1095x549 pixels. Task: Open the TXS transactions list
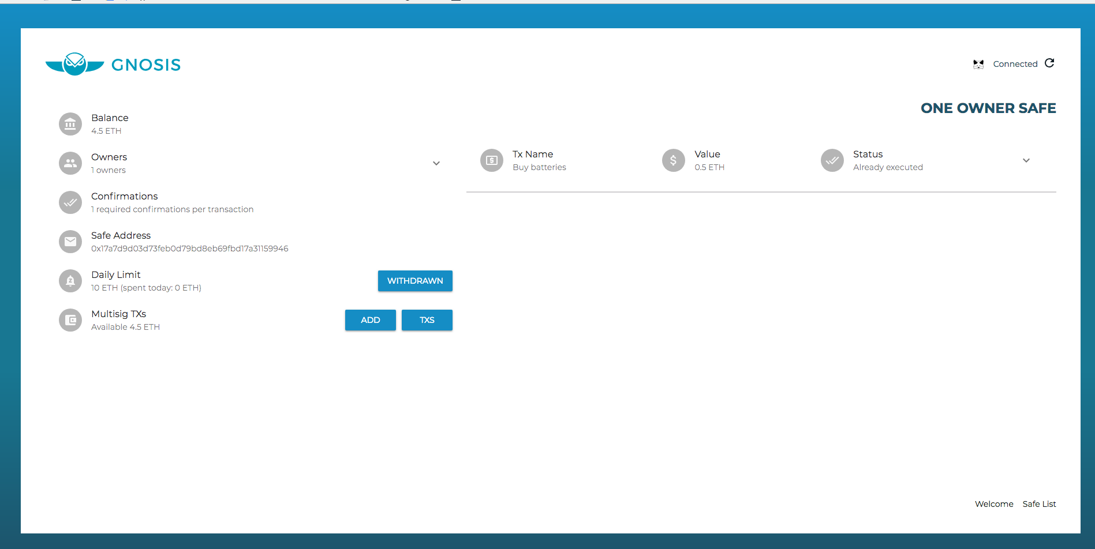tap(427, 320)
